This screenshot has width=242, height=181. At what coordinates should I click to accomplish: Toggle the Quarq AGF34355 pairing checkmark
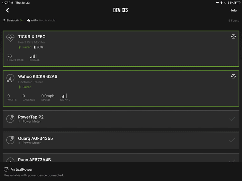click(x=232, y=140)
